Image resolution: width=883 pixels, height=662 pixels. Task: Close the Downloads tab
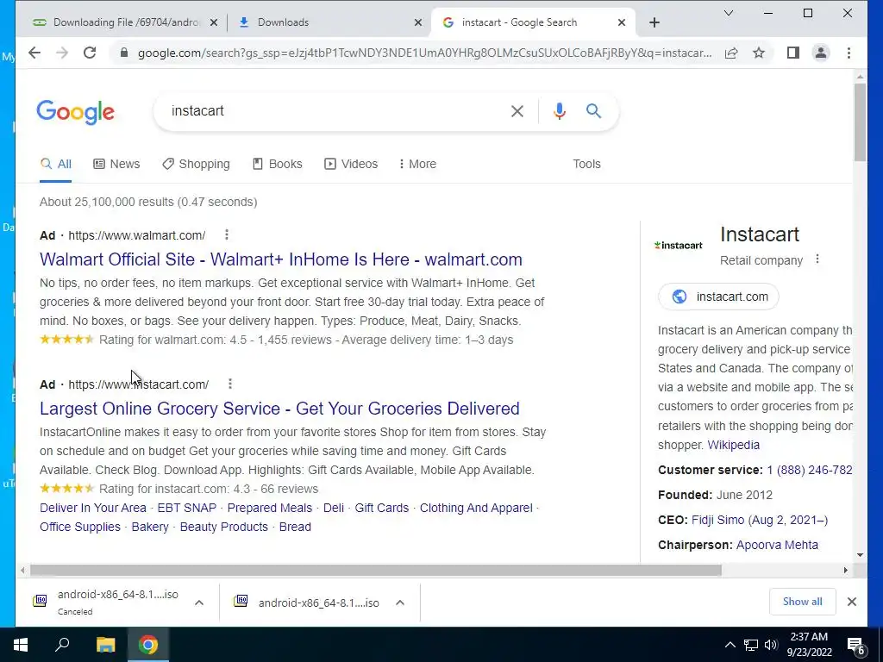pos(418,22)
